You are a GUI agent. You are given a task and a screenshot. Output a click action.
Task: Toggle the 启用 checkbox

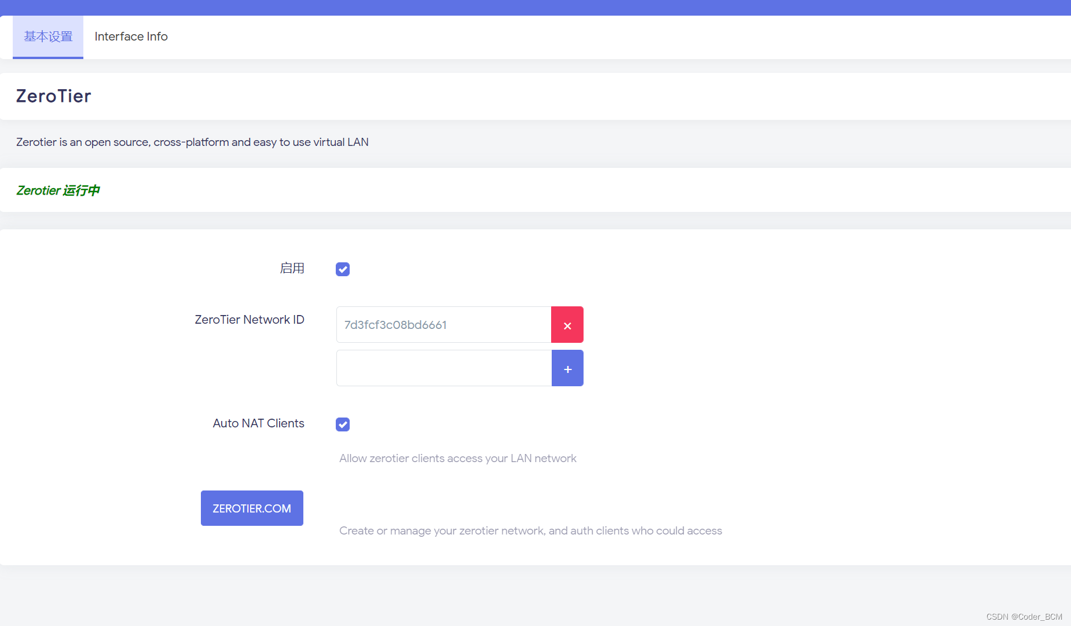(x=343, y=269)
